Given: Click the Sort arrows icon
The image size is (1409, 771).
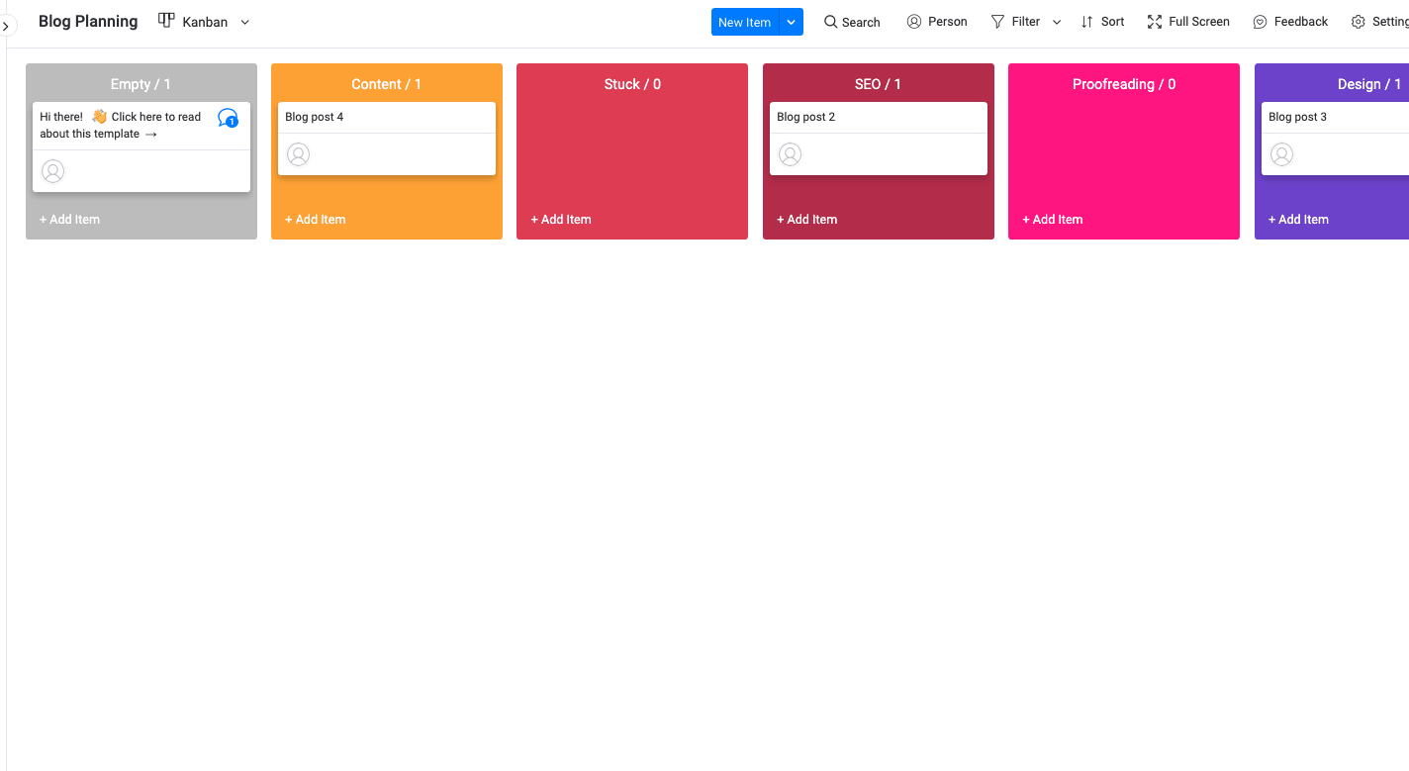Looking at the screenshot, I should click(x=1087, y=22).
